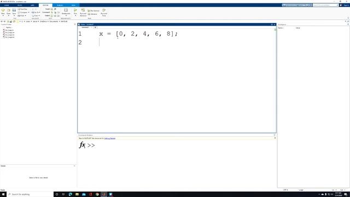Screen dimensions: 350x197
Task: Open the Workspace panel actions menu
Action: click(348, 24)
